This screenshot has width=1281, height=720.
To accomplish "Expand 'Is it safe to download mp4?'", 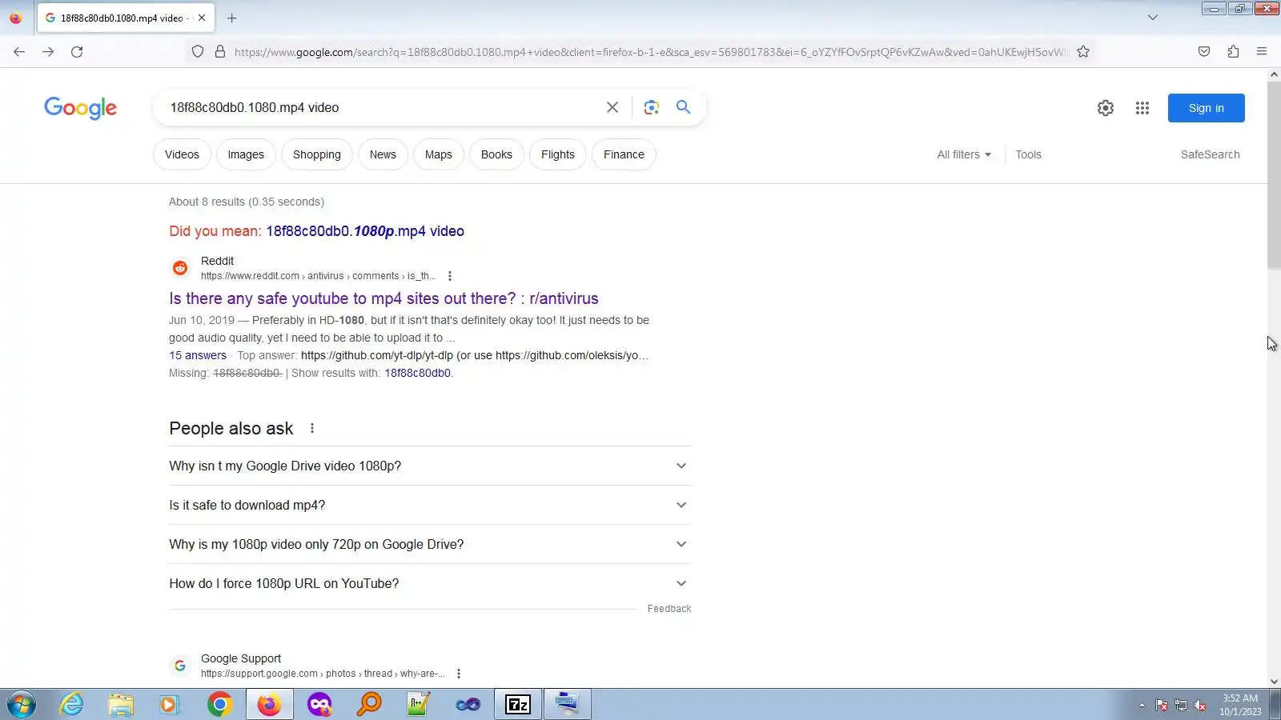I will tap(430, 505).
